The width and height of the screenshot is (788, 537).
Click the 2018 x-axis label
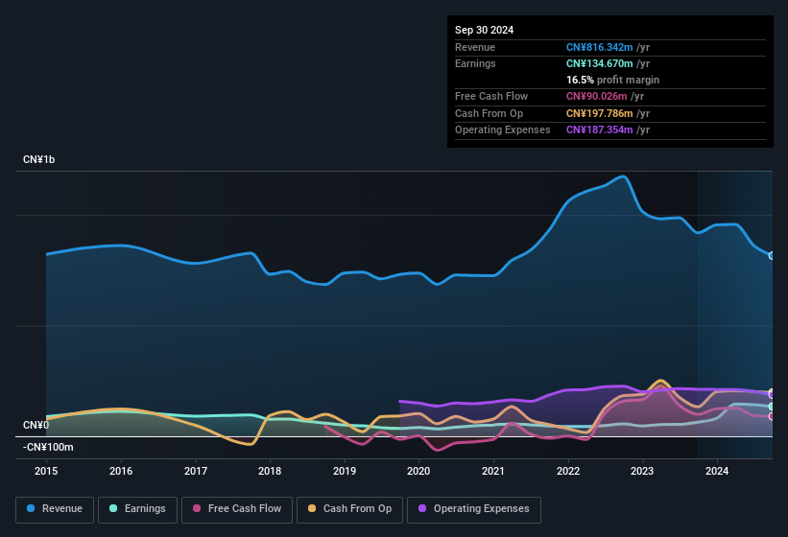[270, 471]
